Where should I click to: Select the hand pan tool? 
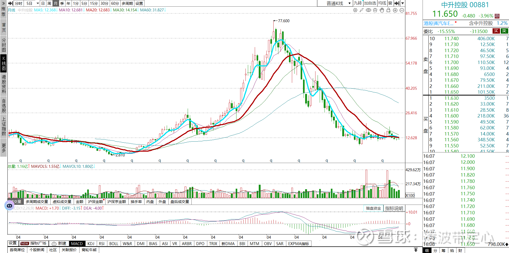coord(382,10)
